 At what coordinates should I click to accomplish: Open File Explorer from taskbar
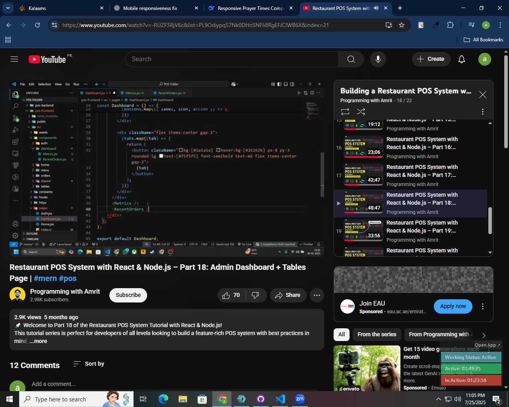tap(183, 399)
